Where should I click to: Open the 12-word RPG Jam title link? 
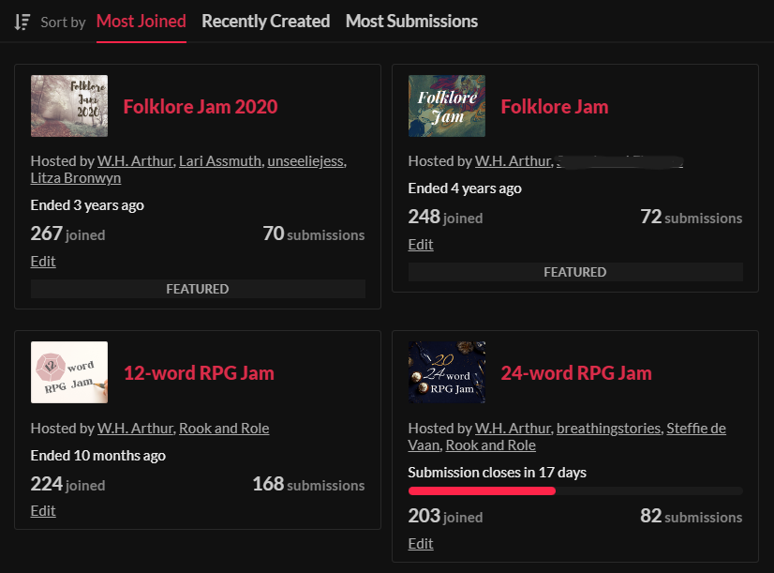(x=199, y=373)
